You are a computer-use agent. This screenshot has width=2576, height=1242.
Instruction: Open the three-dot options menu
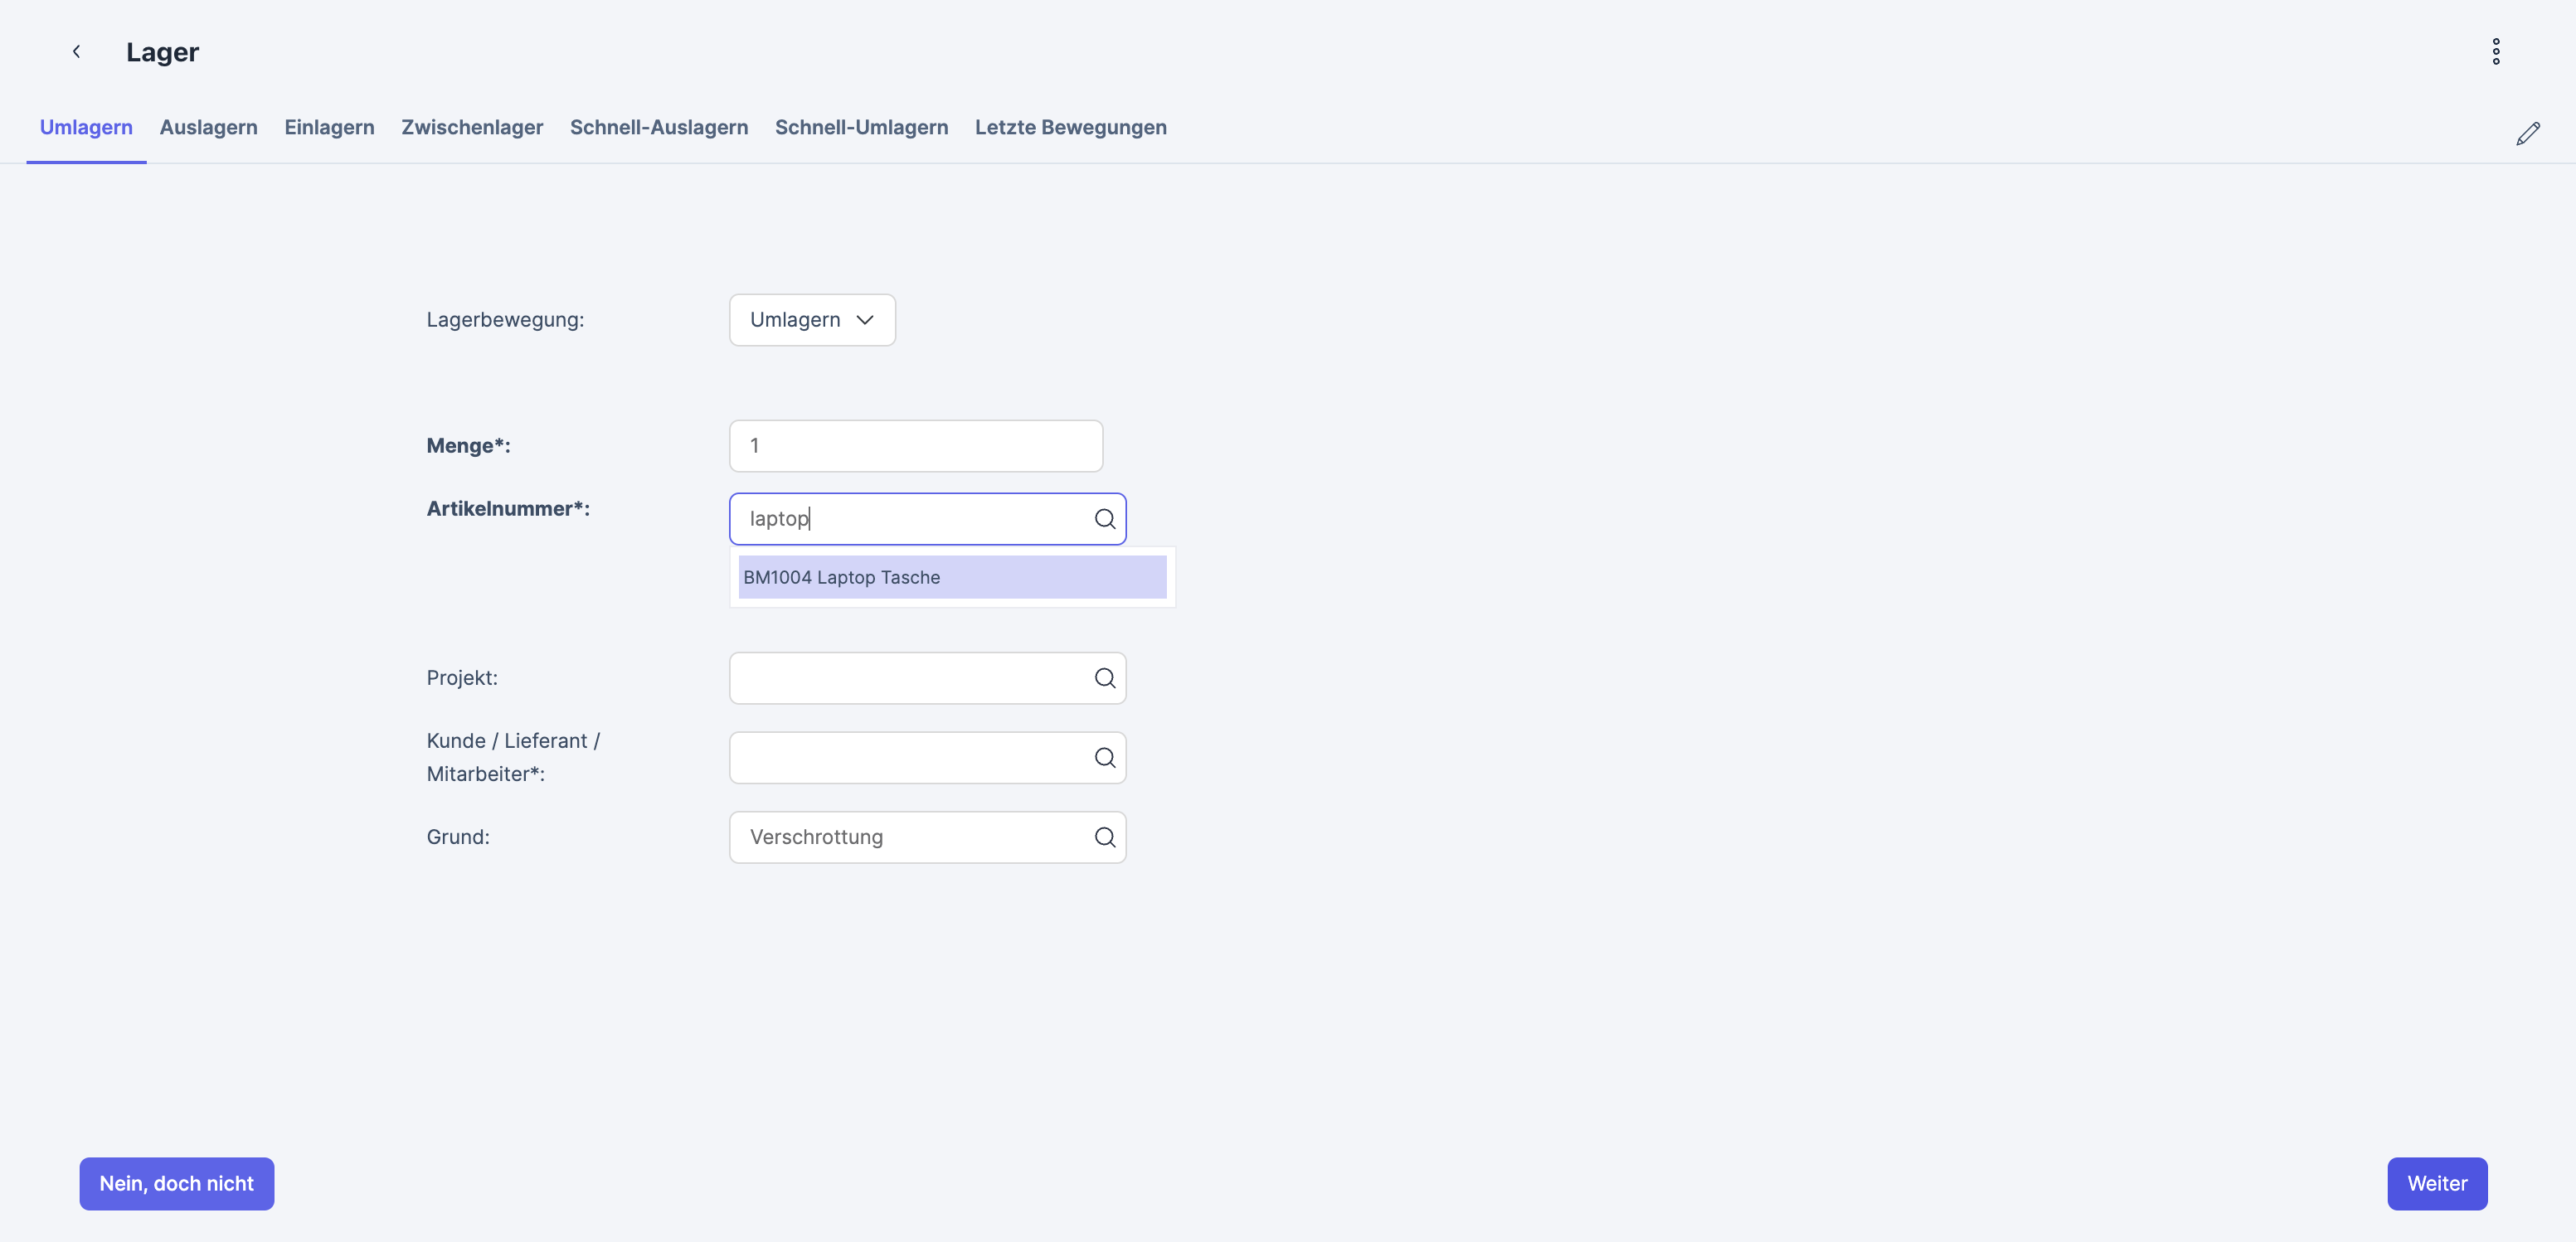click(x=2495, y=52)
